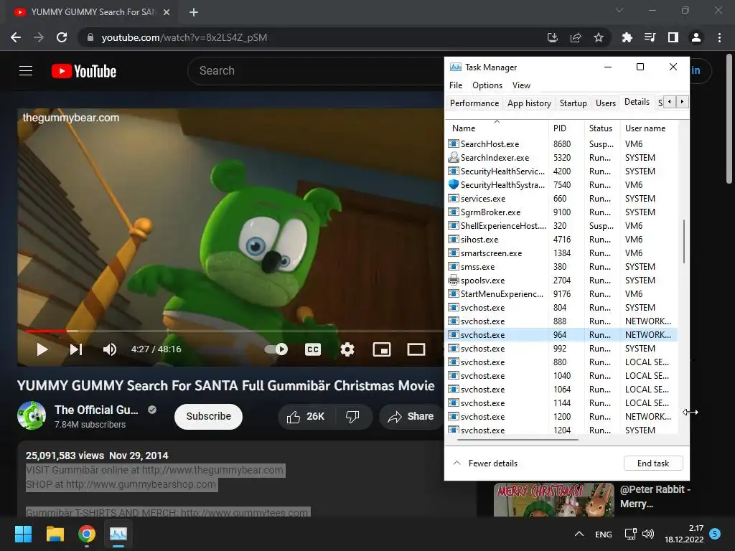Close the YUMMY GUMMY tab
735x551 pixels.
point(167,12)
